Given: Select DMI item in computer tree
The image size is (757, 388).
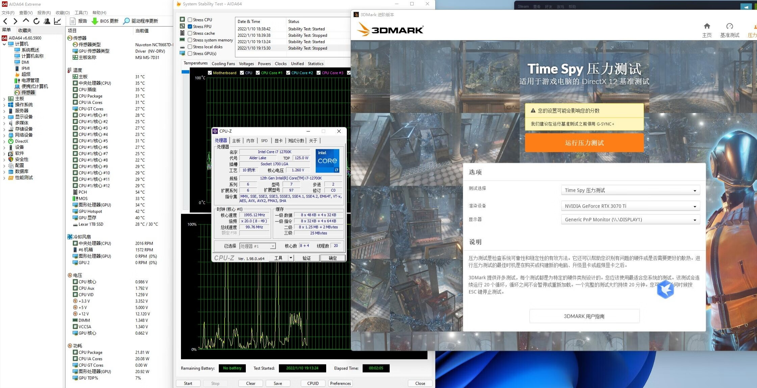Looking at the screenshot, I should point(22,62).
